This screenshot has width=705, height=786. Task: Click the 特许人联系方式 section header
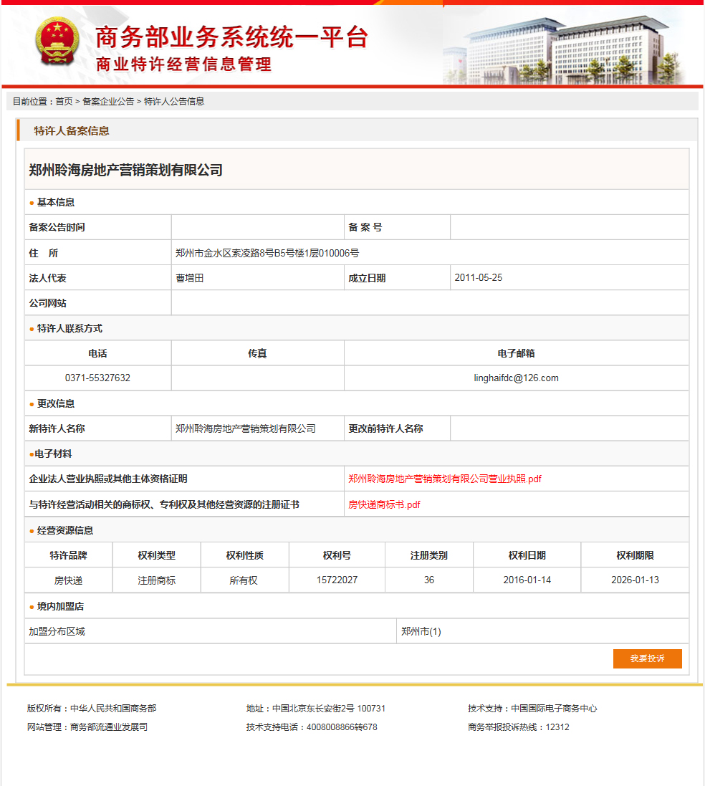tap(69, 329)
